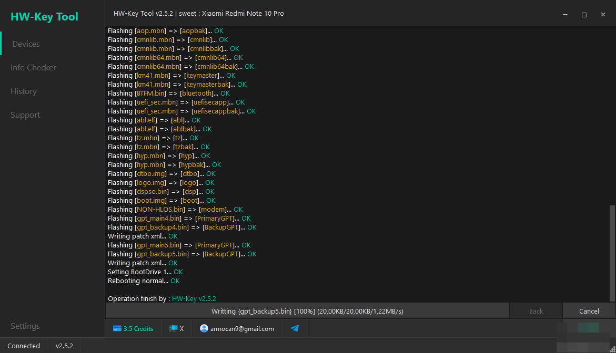Click the HW-Key Tool logo
Image resolution: width=616 pixels, height=353 pixels.
click(x=44, y=16)
